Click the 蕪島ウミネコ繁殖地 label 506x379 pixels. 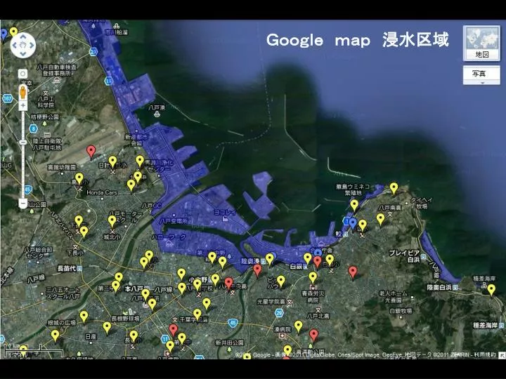353,189
